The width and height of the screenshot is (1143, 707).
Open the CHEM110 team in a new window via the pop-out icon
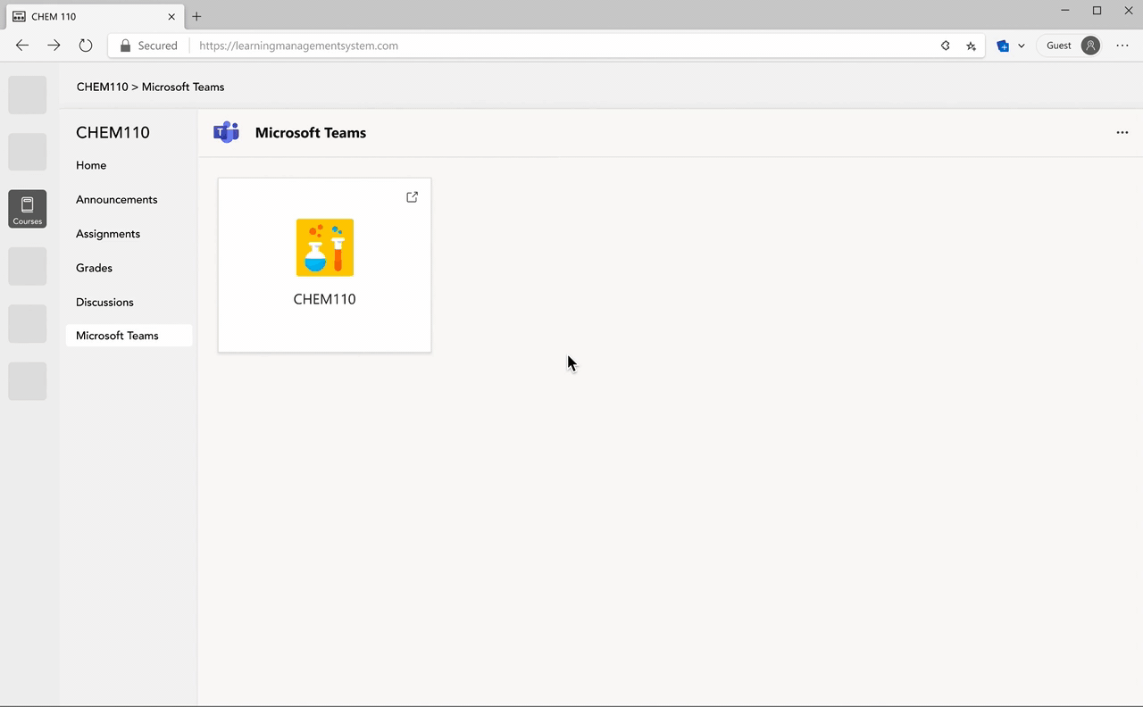(412, 196)
